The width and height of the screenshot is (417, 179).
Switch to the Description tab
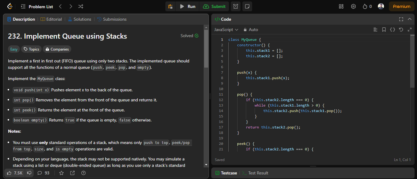[x=21, y=19]
